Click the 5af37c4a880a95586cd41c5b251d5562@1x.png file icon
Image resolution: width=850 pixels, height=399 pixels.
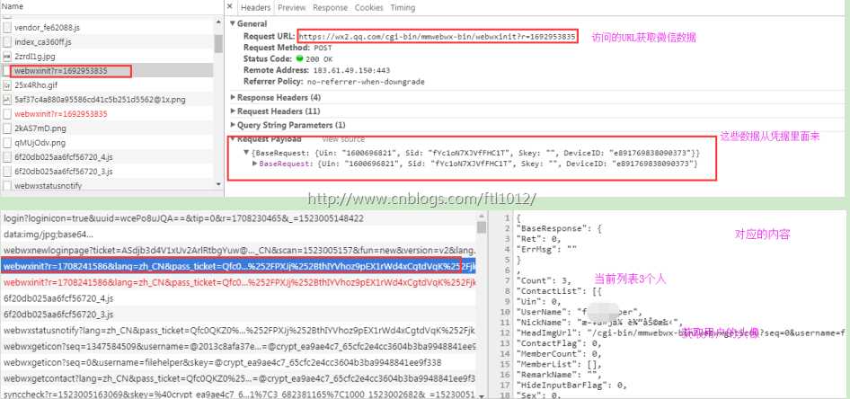tap(7, 100)
